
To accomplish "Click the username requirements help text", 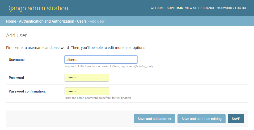I will 109,66.
